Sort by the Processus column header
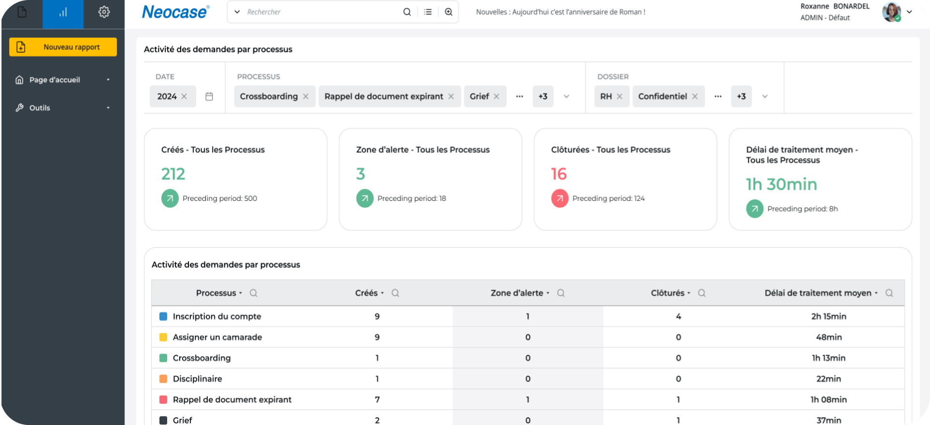The height and width of the screenshot is (425, 930). (x=219, y=293)
